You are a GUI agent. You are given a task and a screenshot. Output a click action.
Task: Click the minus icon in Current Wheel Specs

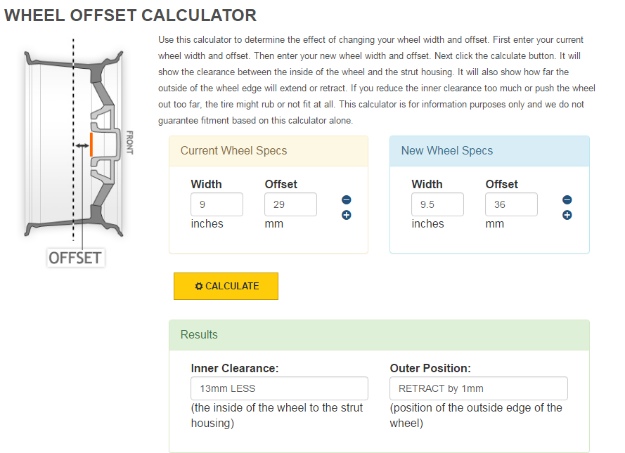pos(346,200)
